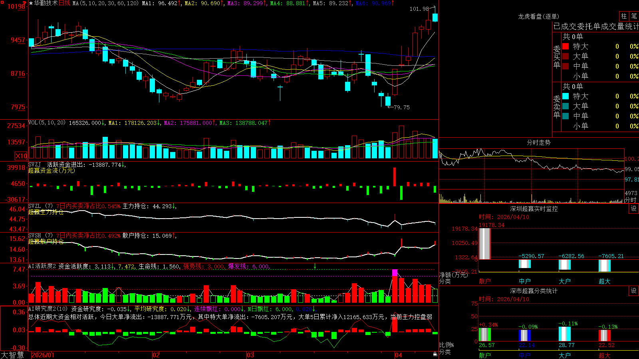Click the 散户 net amount bar 19178.34
Image resolution: width=639 pixels, height=359 pixels.
point(484,244)
